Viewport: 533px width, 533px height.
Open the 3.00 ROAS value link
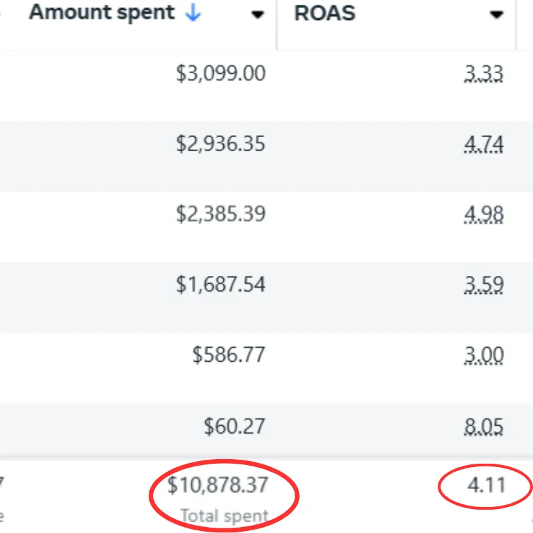[x=484, y=355]
